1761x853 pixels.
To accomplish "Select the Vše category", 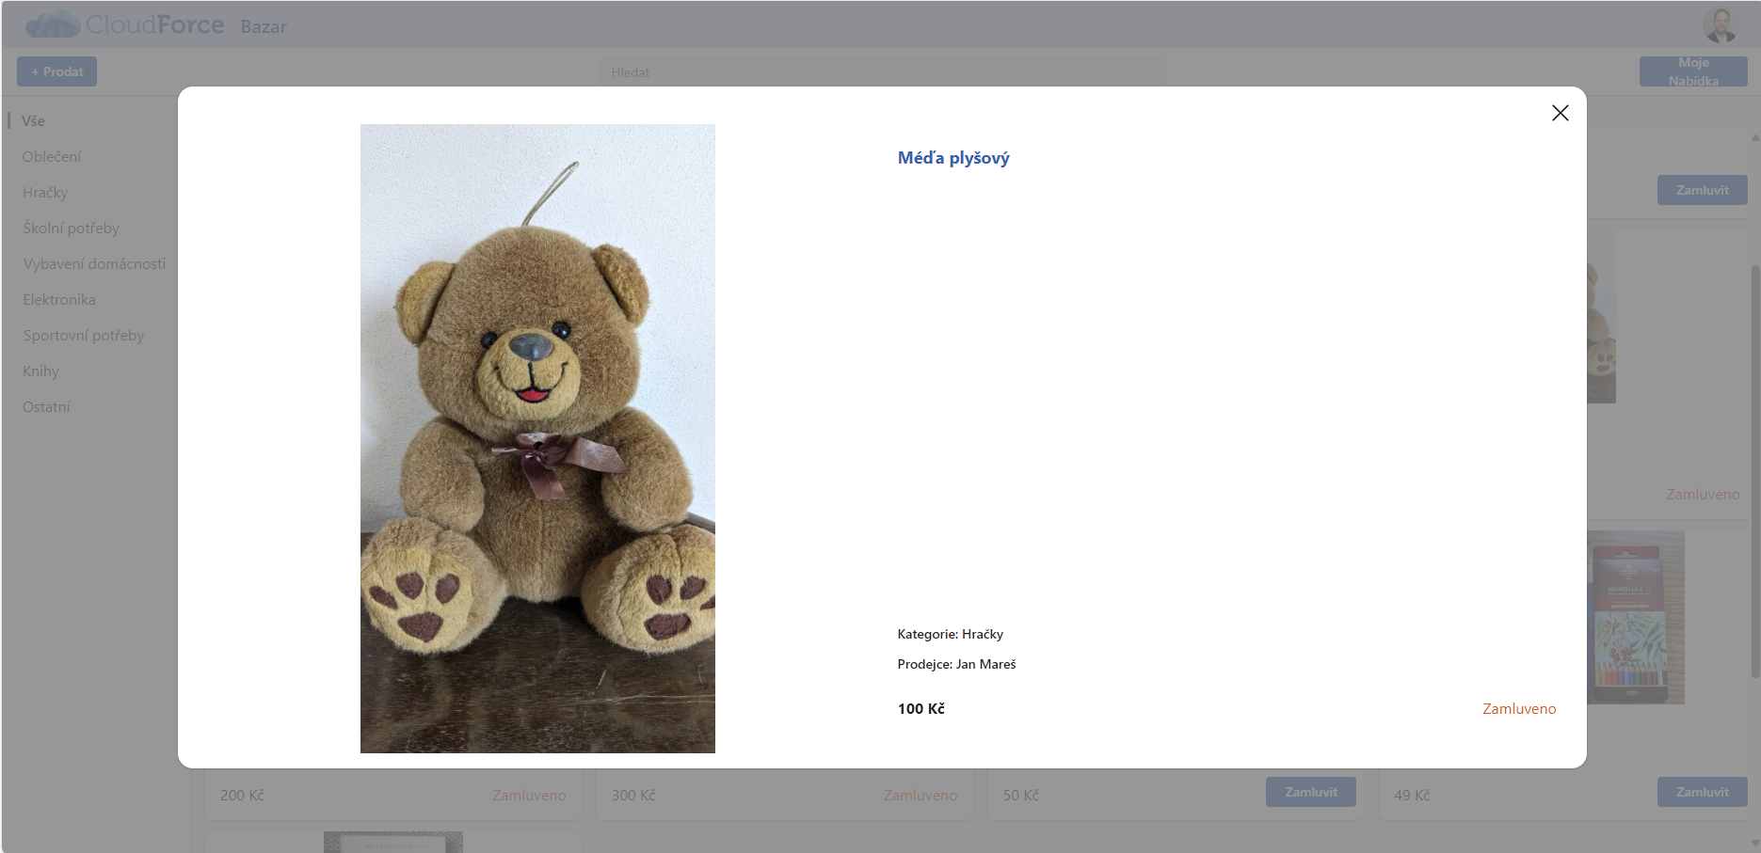I will [34, 121].
